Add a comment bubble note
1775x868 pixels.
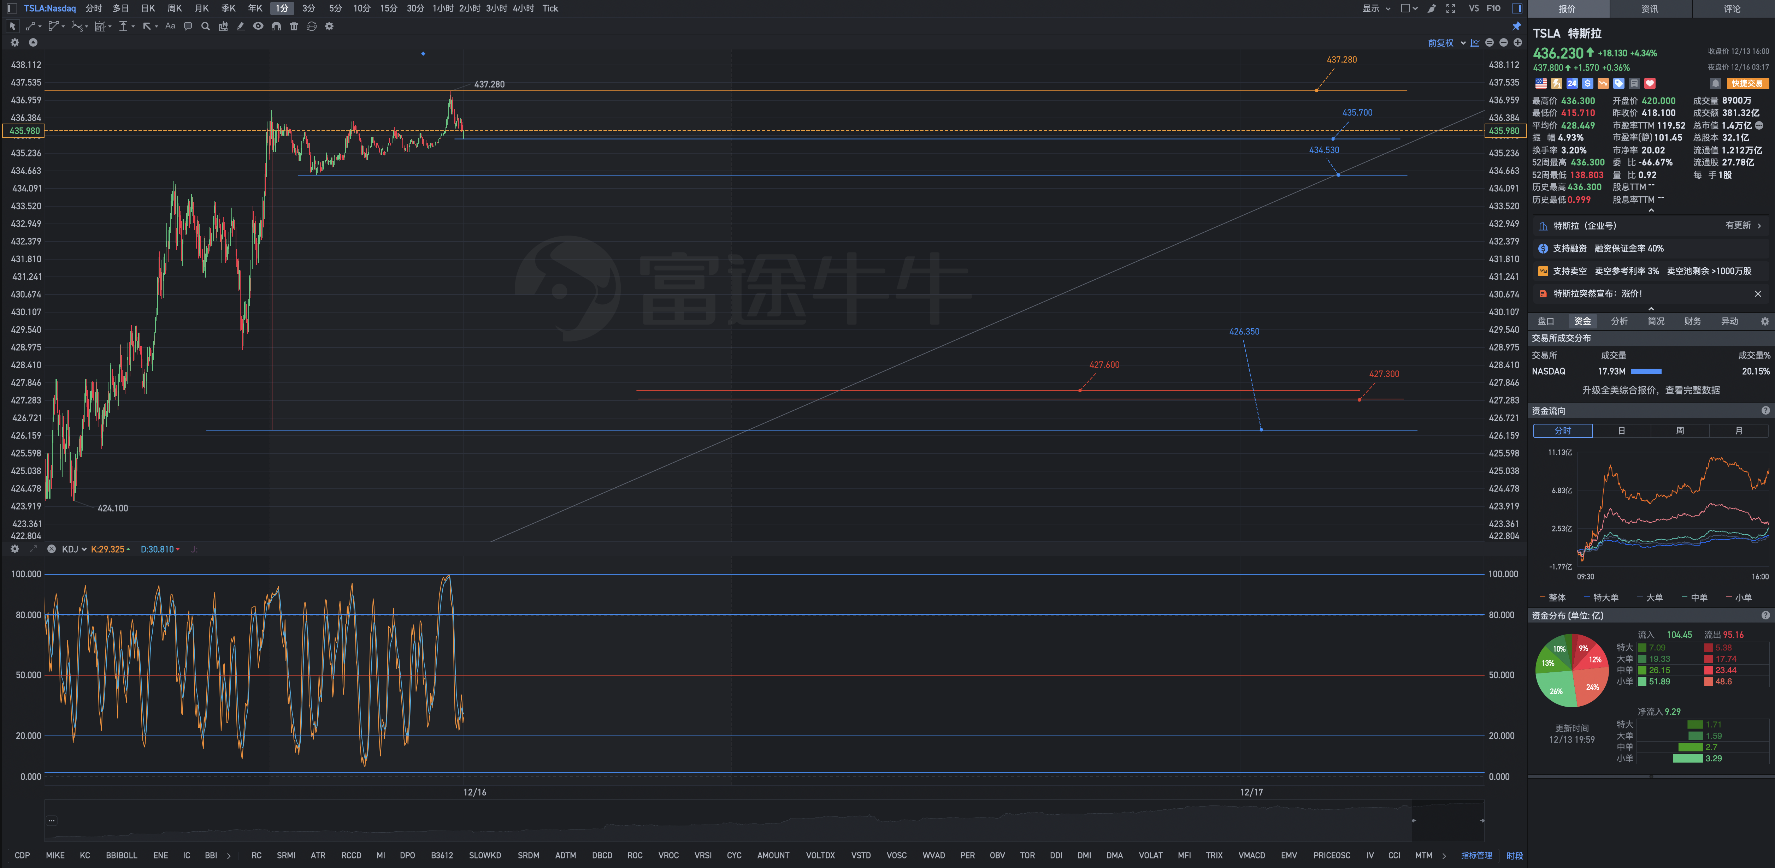[x=187, y=26]
